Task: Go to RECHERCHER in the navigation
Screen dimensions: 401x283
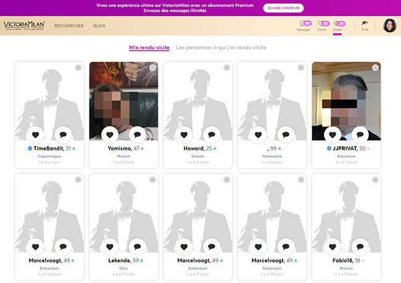Action: pos(69,26)
